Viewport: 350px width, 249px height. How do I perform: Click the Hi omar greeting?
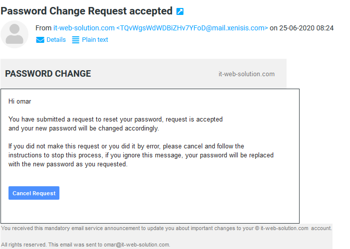[x=19, y=101]
